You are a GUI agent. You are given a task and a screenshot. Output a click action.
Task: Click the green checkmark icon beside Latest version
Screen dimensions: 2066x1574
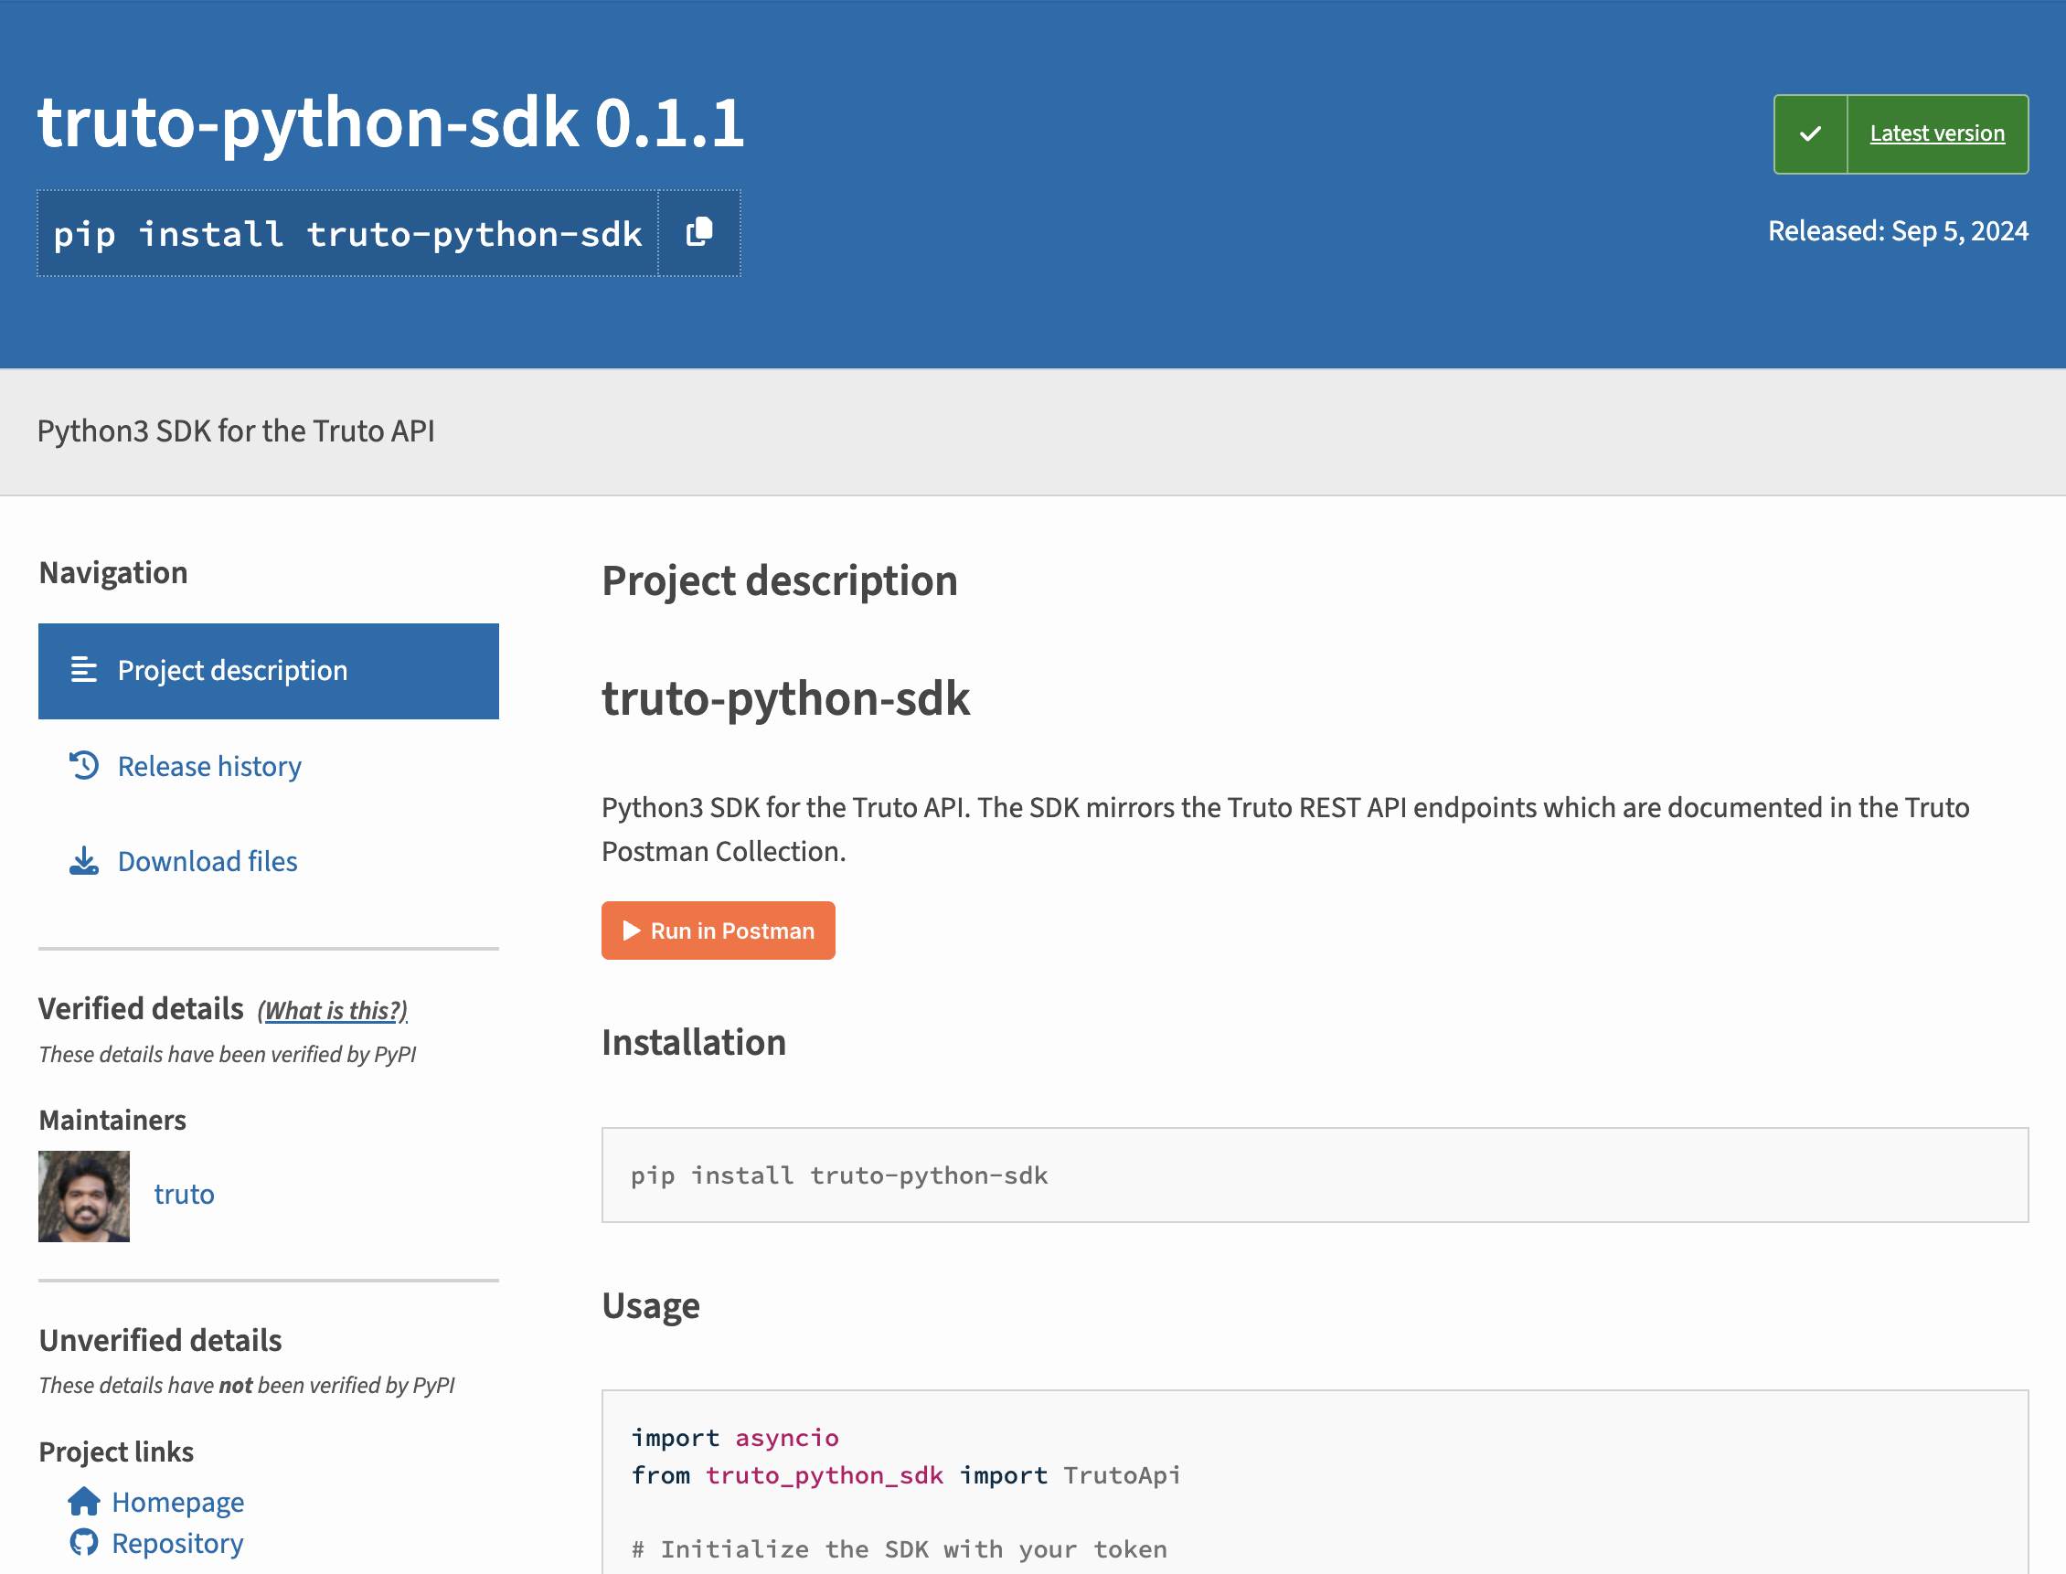coord(1810,134)
